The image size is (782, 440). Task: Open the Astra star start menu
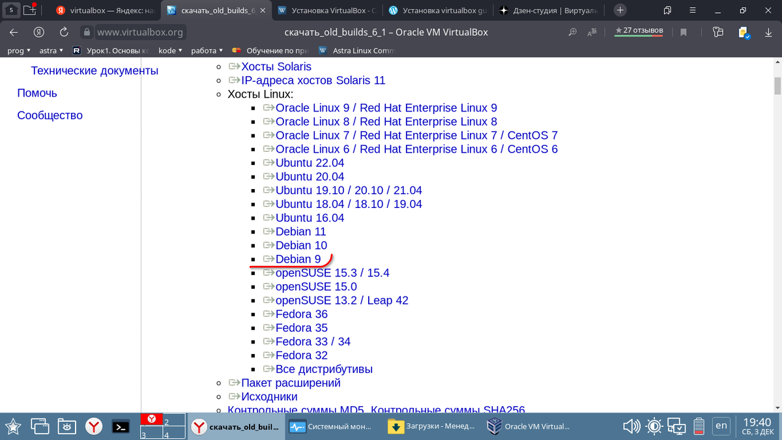coord(12,427)
